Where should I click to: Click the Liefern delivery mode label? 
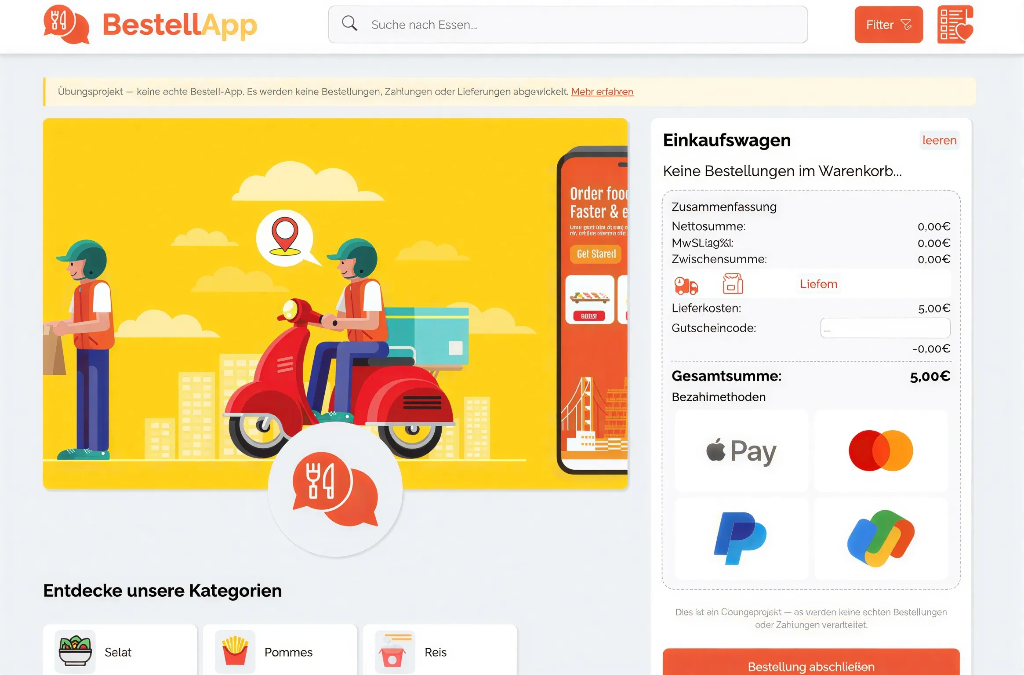(x=818, y=284)
